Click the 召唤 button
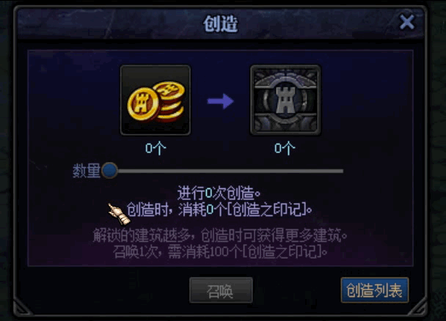Image resolution: width=446 pixels, height=321 pixels. [x=221, y=290]
